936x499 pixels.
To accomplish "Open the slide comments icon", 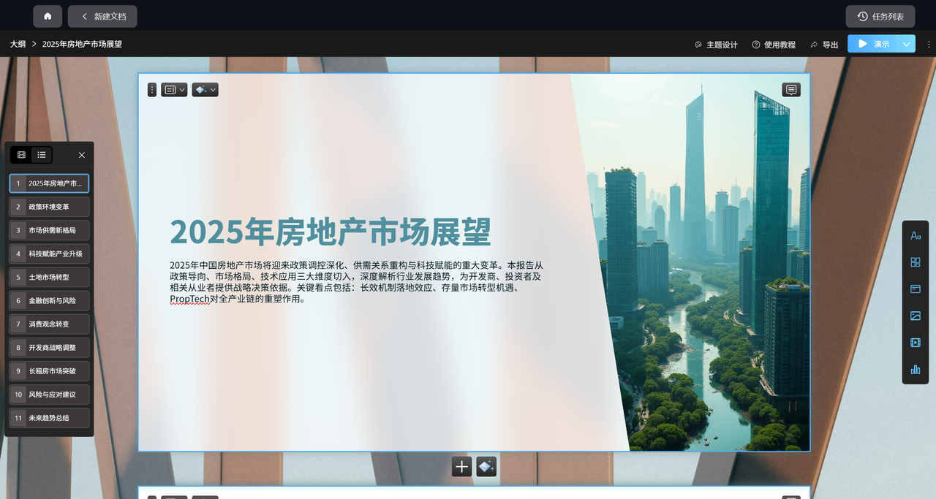I will coord(790,89).
